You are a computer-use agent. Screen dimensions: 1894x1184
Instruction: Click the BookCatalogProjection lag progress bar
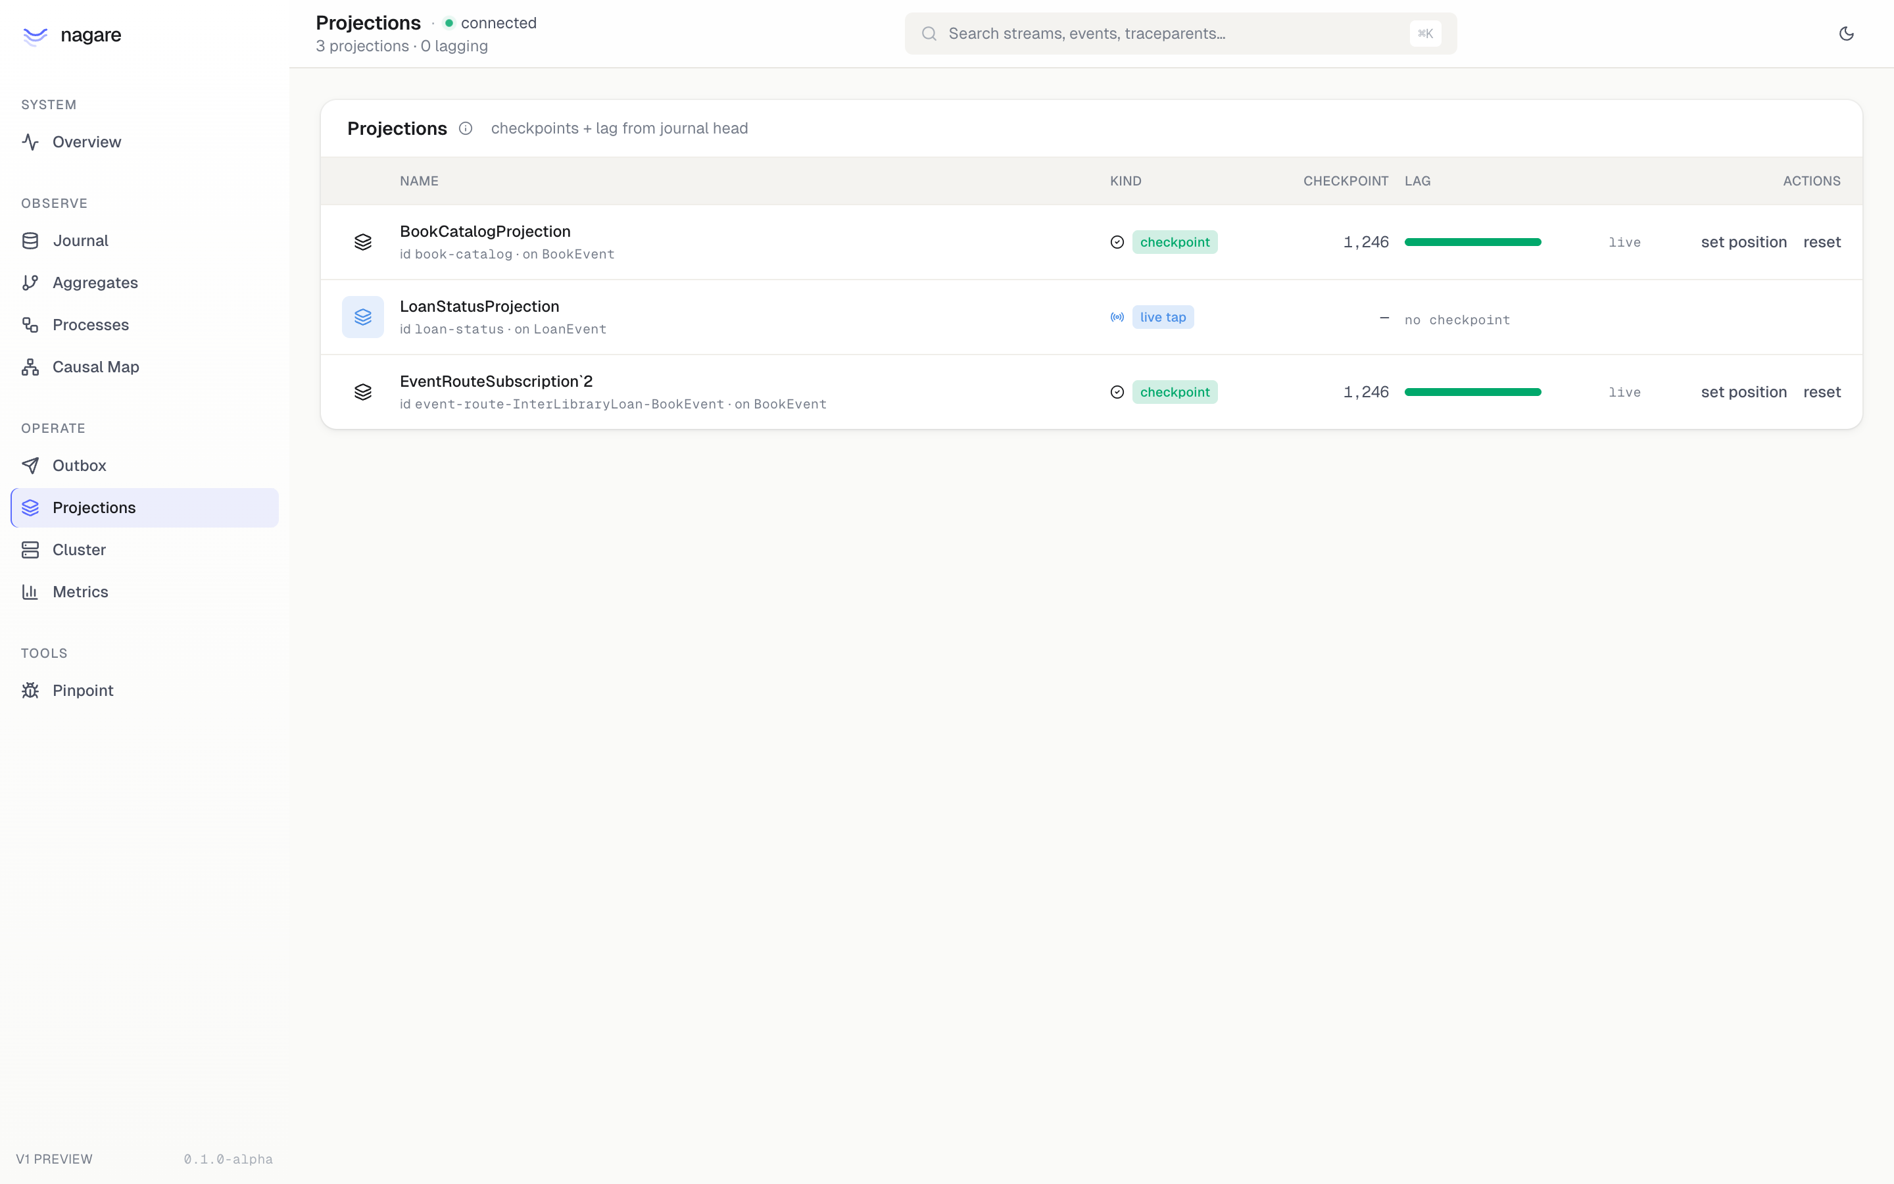tap(1473, 242)
